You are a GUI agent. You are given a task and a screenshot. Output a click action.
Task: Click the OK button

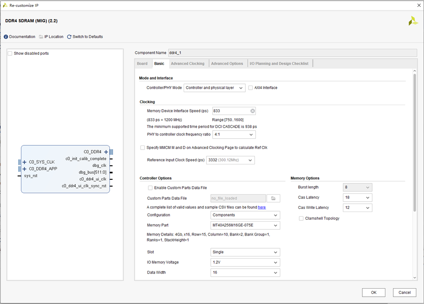tap(374, 292)
